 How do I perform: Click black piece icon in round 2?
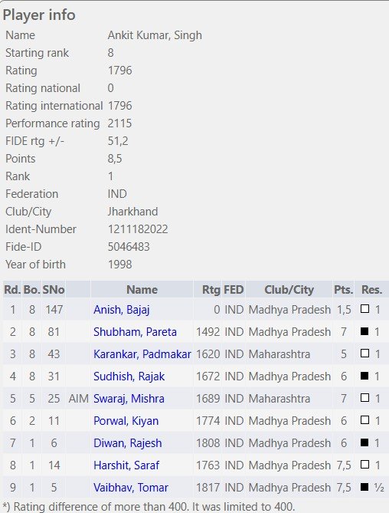click(364, 331)
